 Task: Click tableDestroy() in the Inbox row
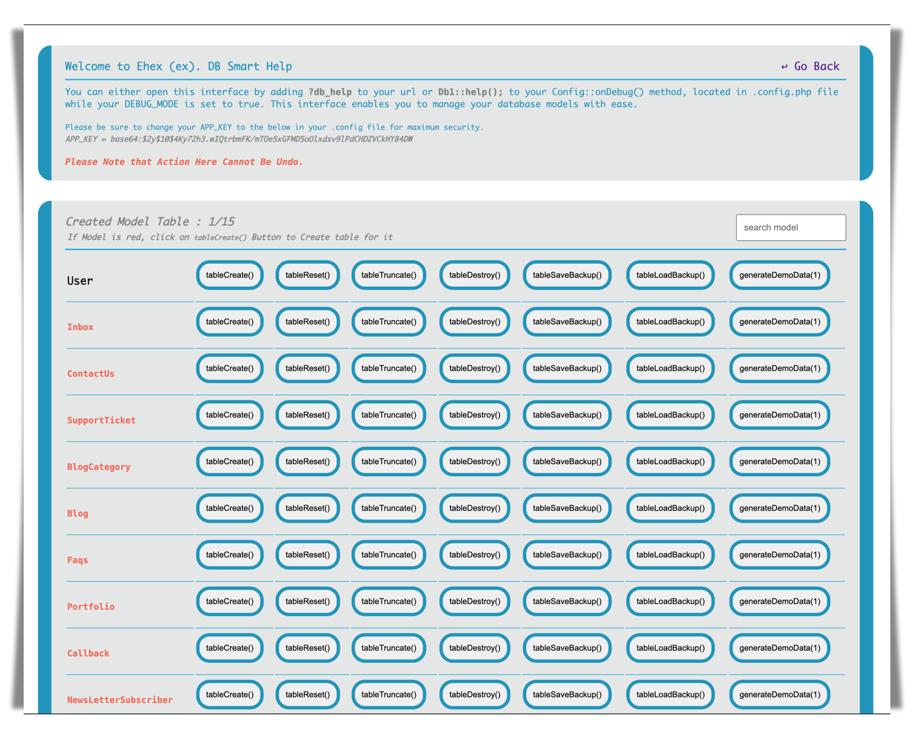pos(475,322)
